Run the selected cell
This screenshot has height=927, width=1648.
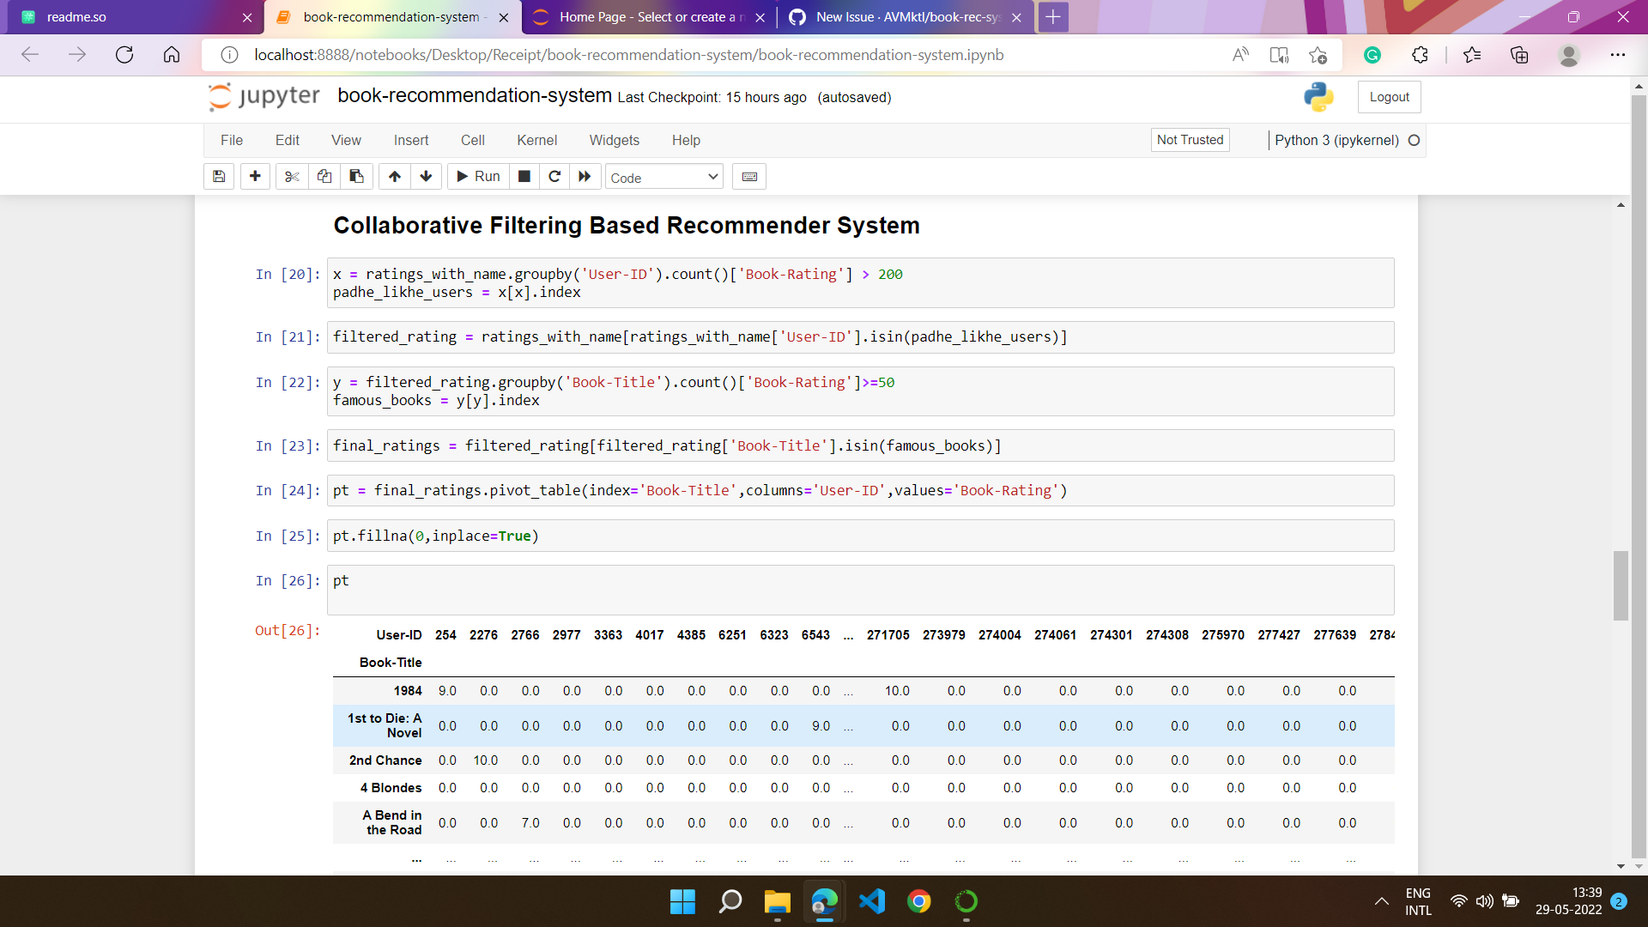click(x=478, y=177)
